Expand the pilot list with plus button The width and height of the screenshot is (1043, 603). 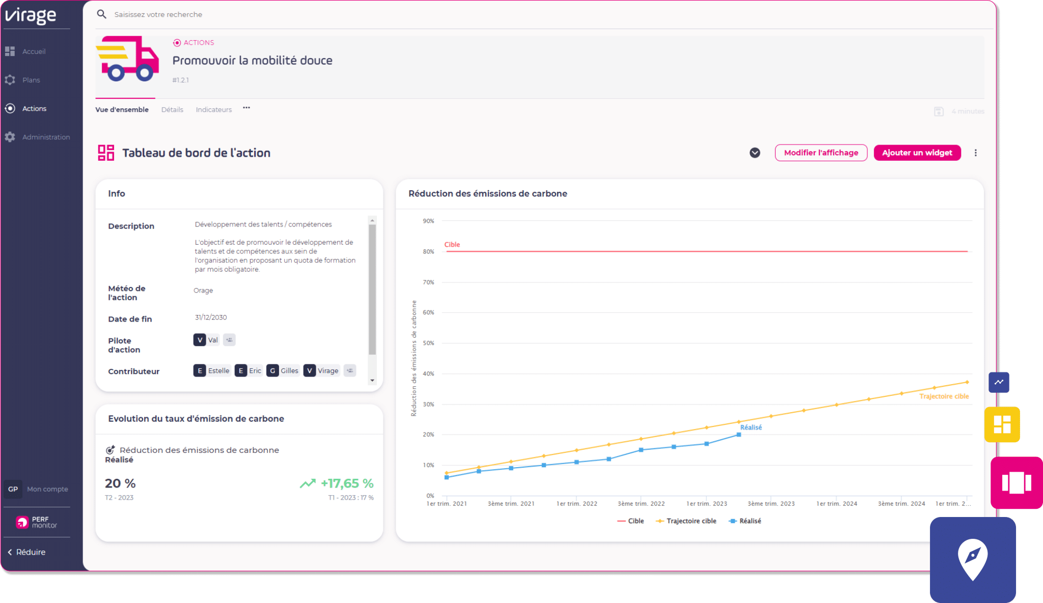tap(229, 339)
